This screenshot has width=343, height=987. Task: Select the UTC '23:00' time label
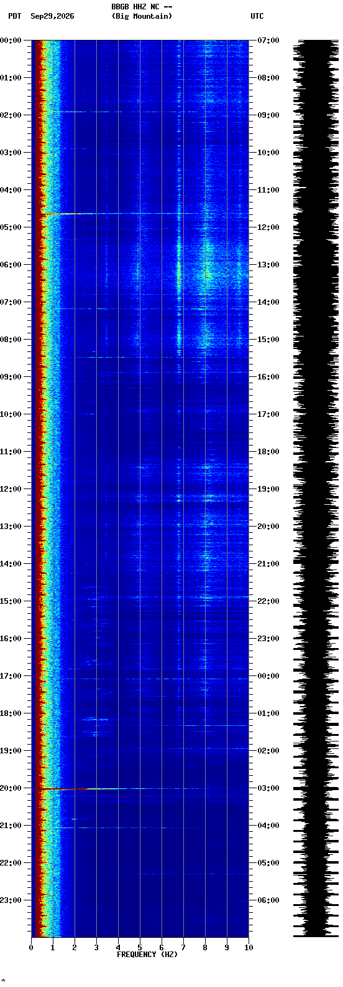[x=268, y=639]
